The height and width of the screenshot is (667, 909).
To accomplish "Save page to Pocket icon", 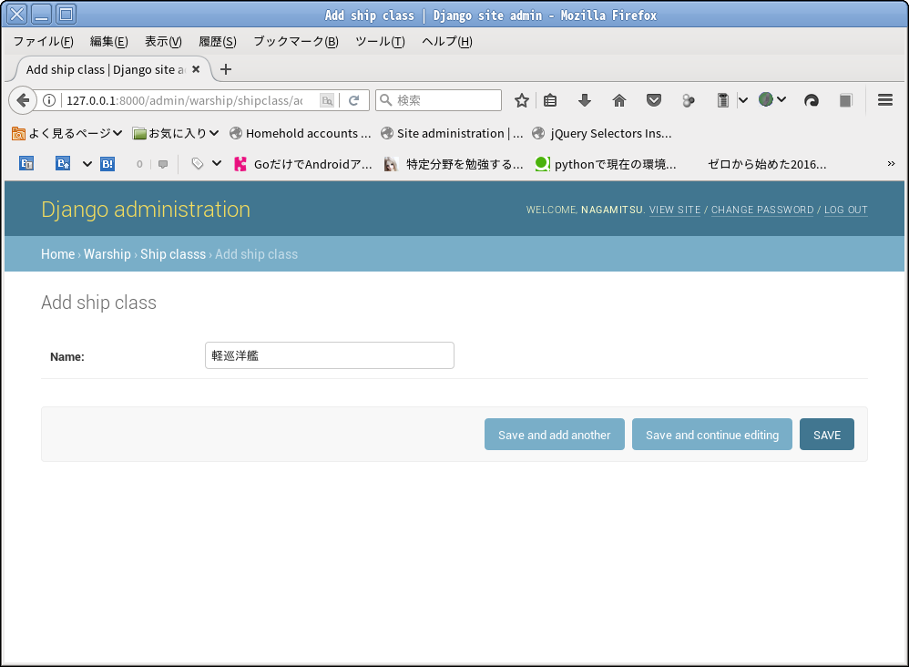I will pos(654,100).
